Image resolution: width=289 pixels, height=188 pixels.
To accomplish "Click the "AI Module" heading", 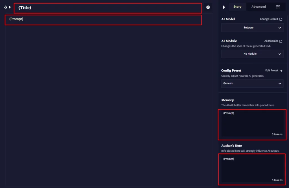I will tap(229, 41).
